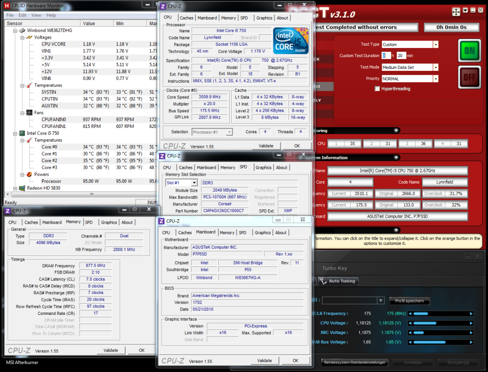Image resolution: width=488 pixels, height=372 pixels.
Task: Switch to Graphics tab in top CPU-Z window
Action: click(x=264, y=18)
